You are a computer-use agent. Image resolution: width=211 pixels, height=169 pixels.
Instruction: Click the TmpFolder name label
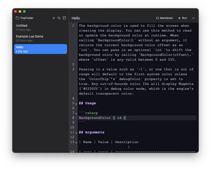point(27,18)
